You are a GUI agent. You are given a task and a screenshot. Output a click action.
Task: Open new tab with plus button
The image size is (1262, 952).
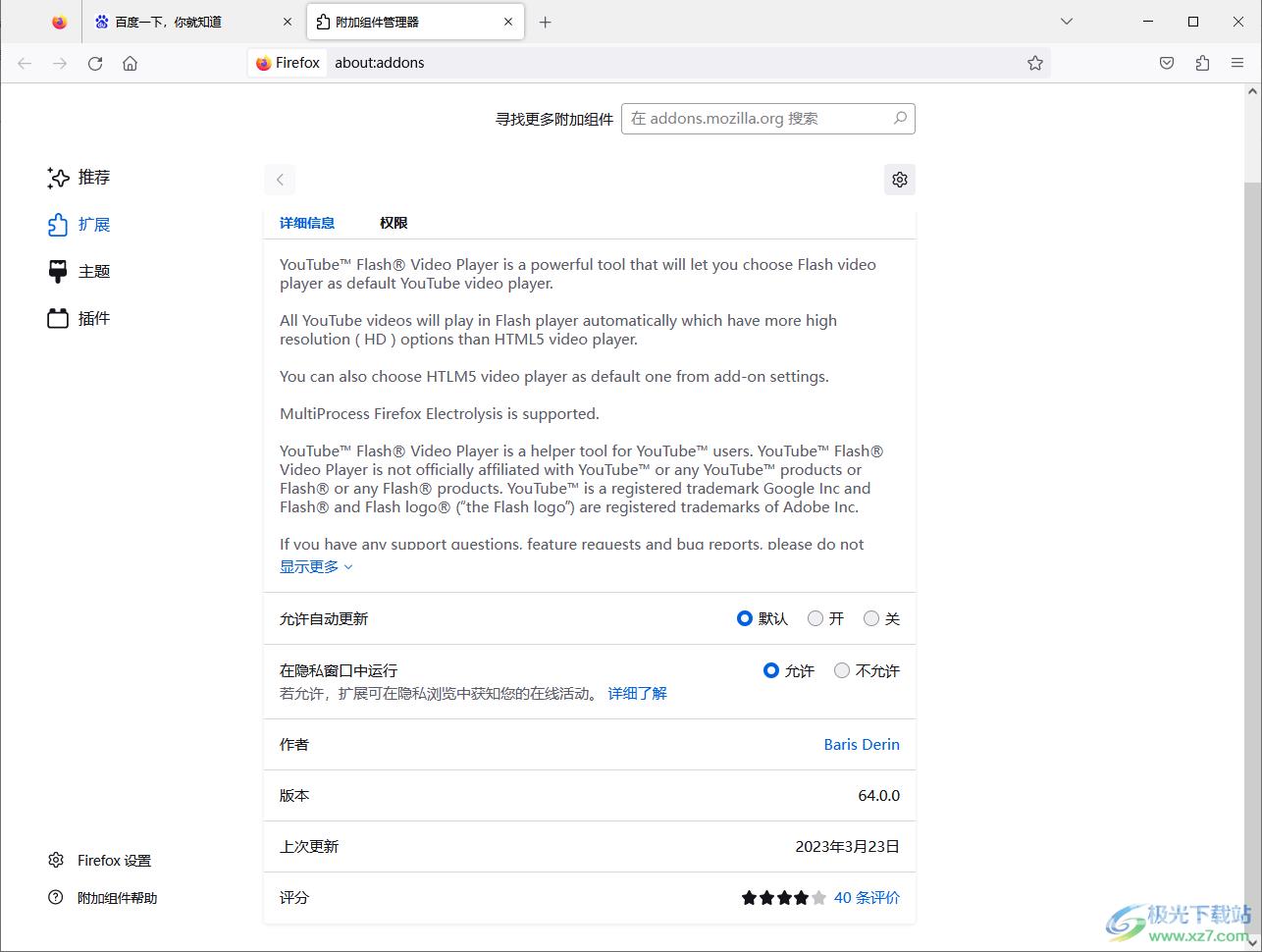(546, 22)
